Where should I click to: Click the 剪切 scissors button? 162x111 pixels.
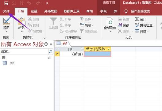(33, 19)
